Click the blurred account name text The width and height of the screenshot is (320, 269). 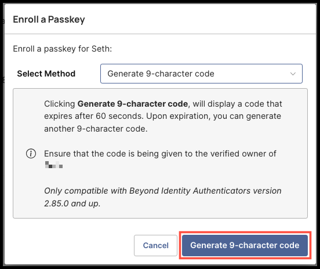click(x=54, y=165)
